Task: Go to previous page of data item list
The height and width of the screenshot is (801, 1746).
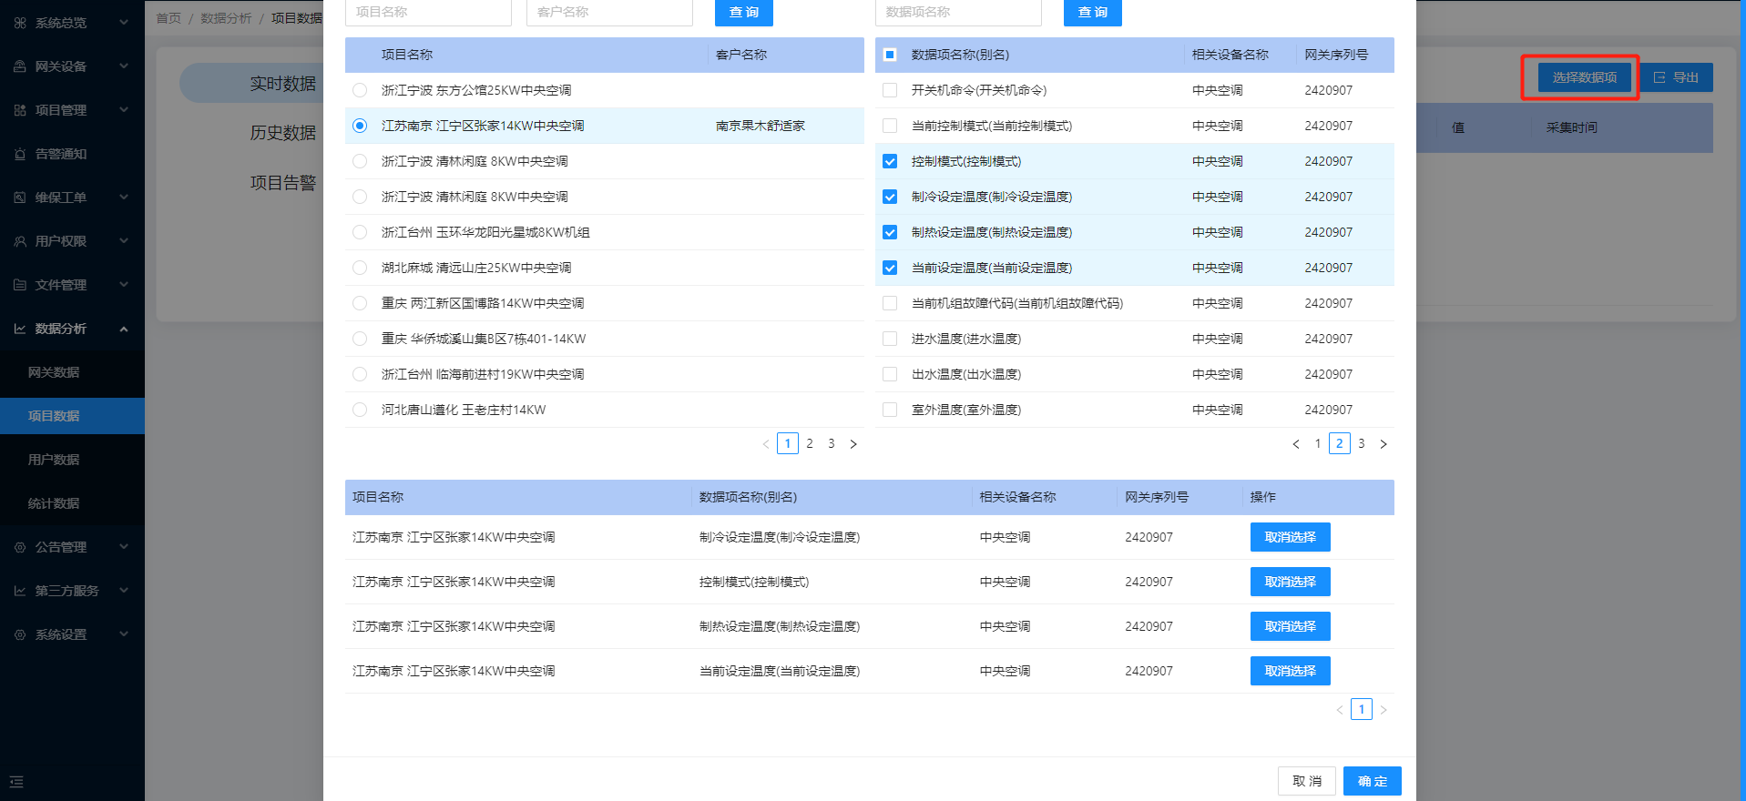Action: tap(1296, 444)
